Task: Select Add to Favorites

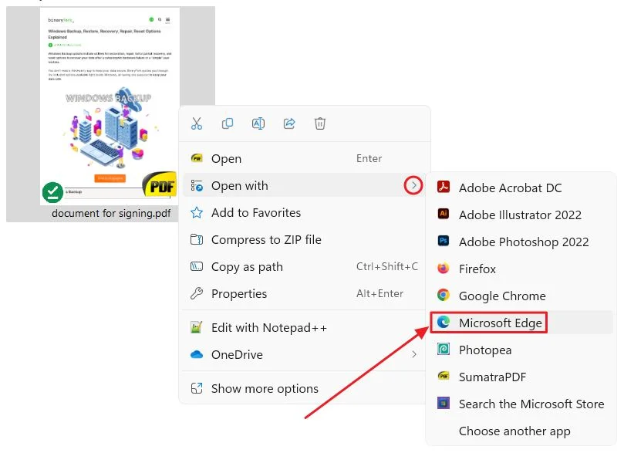Action: coord(305,212)
